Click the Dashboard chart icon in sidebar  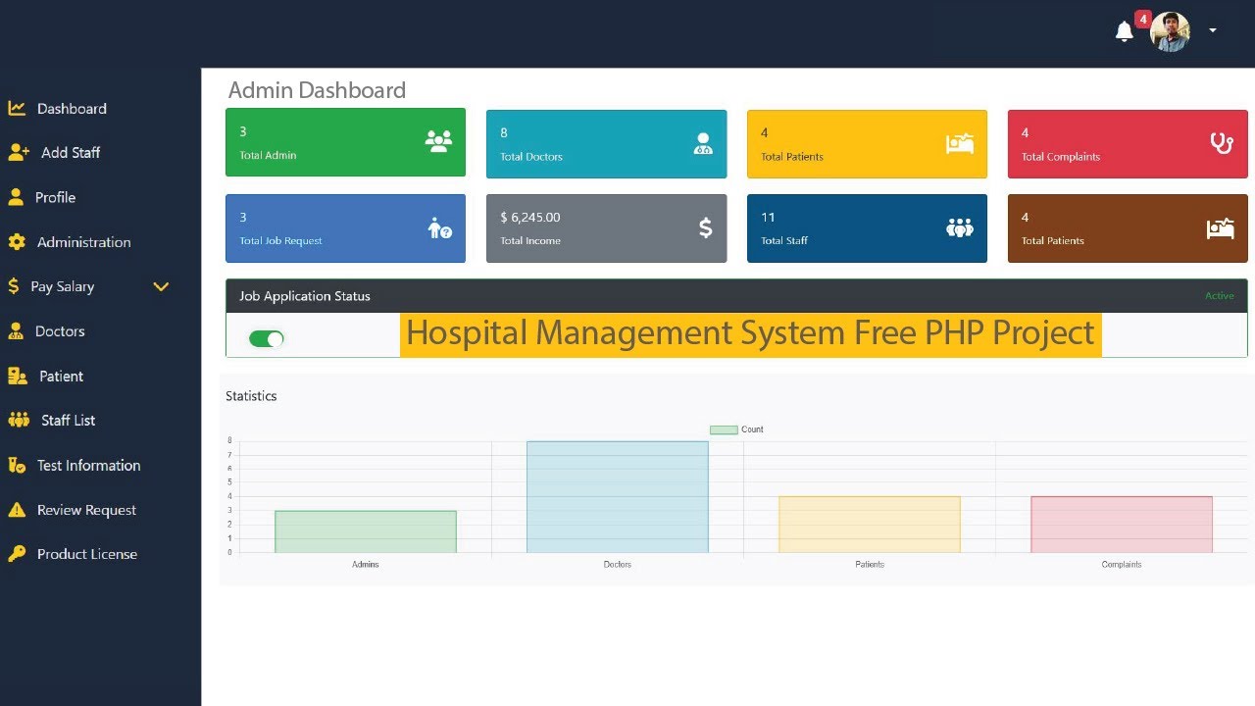point(17,108)
